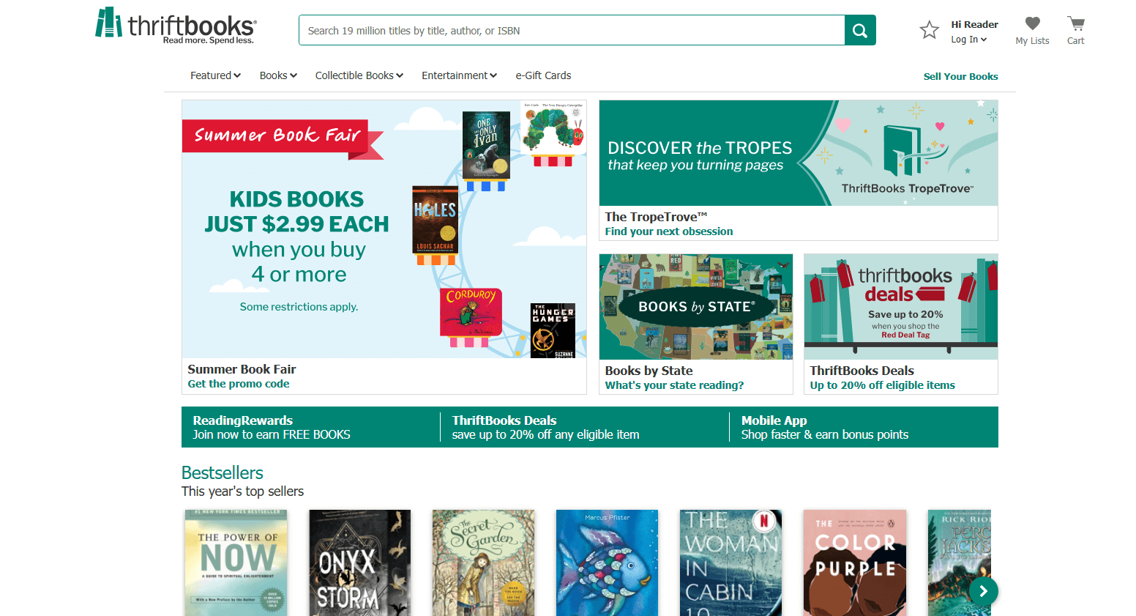The width and height of the screenshot is (1136, 616).
Task: Expand the Log In dropdown
Action: point(968,40)
